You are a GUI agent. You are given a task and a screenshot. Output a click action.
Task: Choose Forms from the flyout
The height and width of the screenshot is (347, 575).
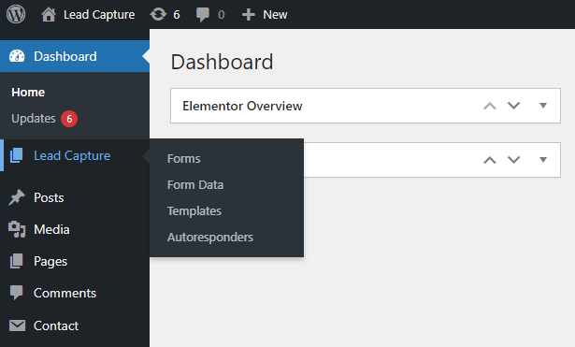coord(184,158)
